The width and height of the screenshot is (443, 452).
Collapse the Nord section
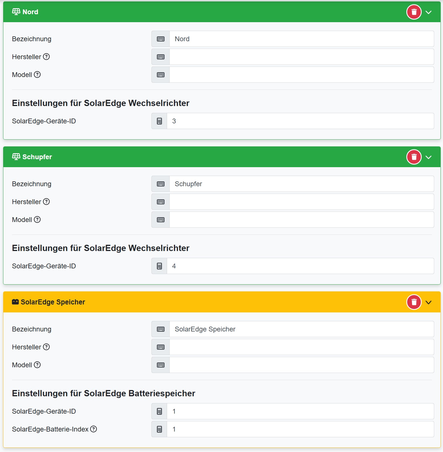pos(429,12)
